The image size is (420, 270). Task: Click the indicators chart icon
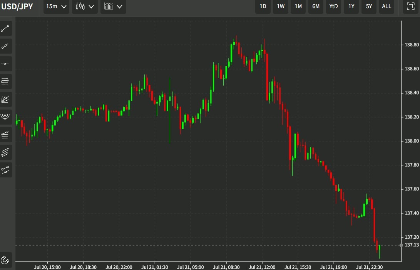pos(109,7)
